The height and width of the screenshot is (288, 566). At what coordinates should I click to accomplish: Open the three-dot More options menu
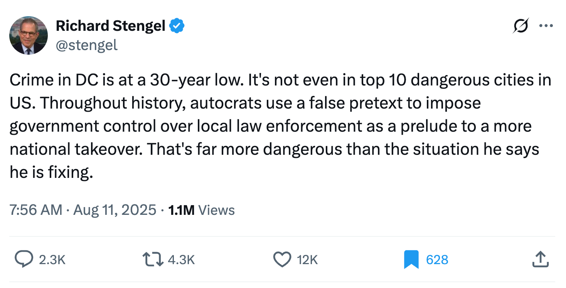point(546,26)
